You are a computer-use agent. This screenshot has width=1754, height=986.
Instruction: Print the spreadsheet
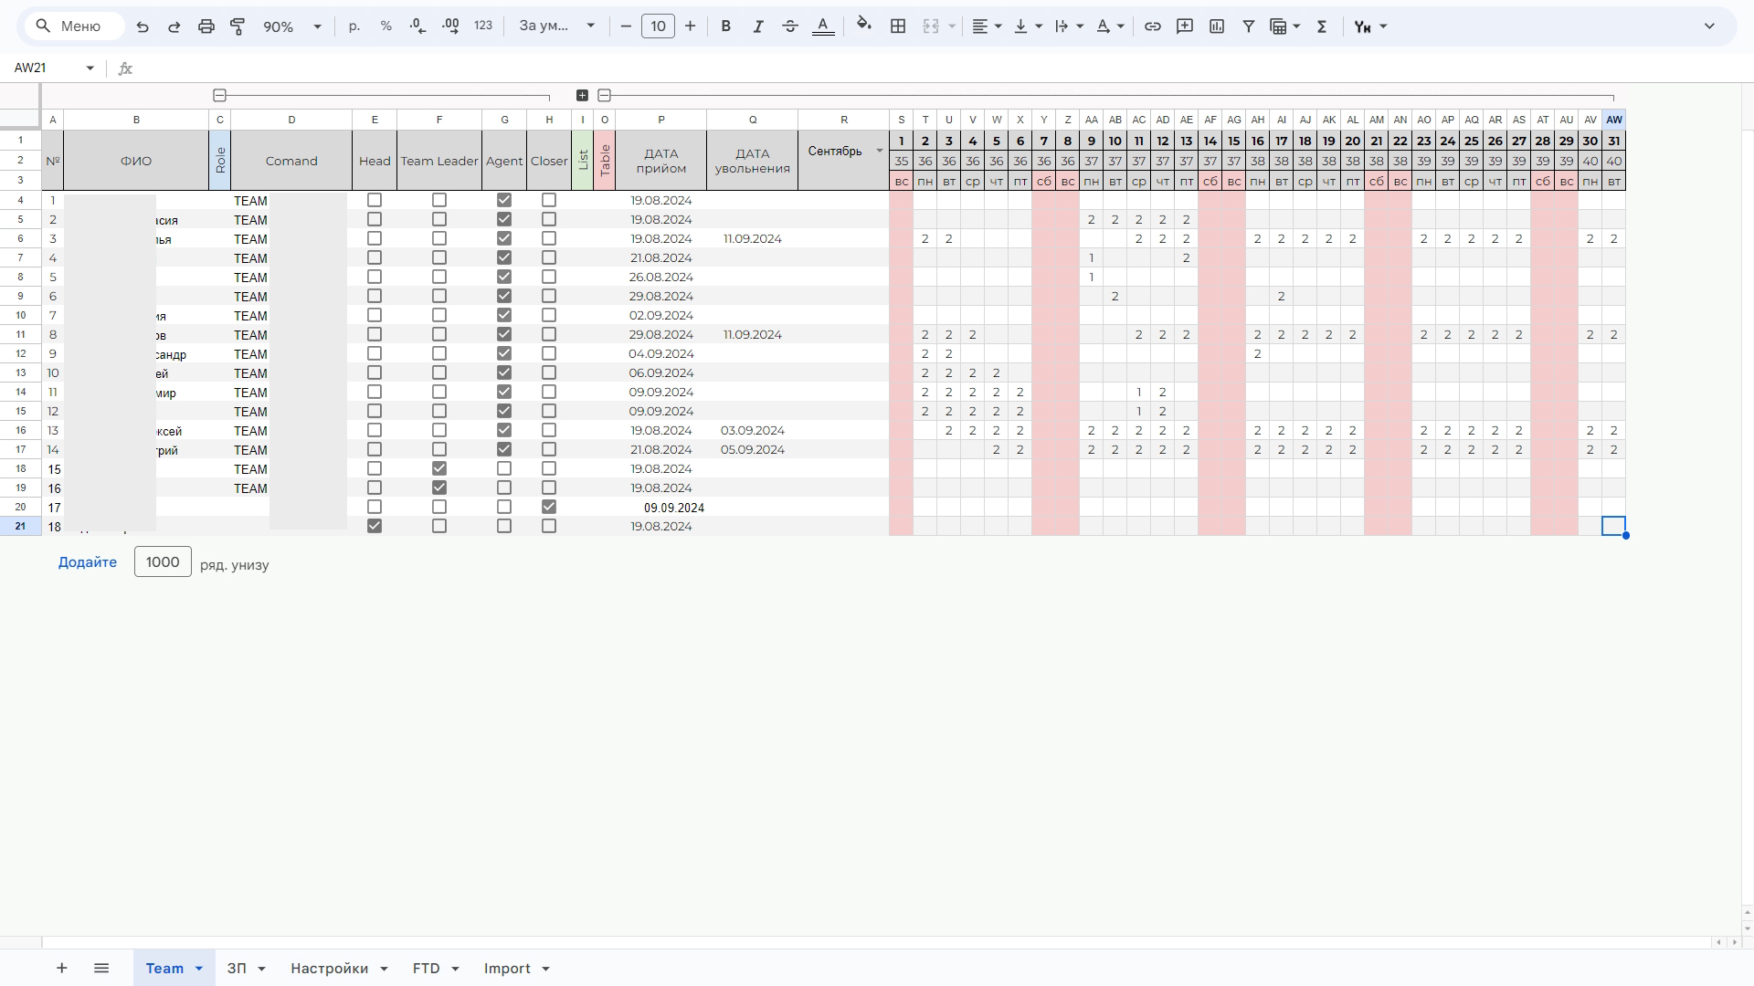[206, 26]
